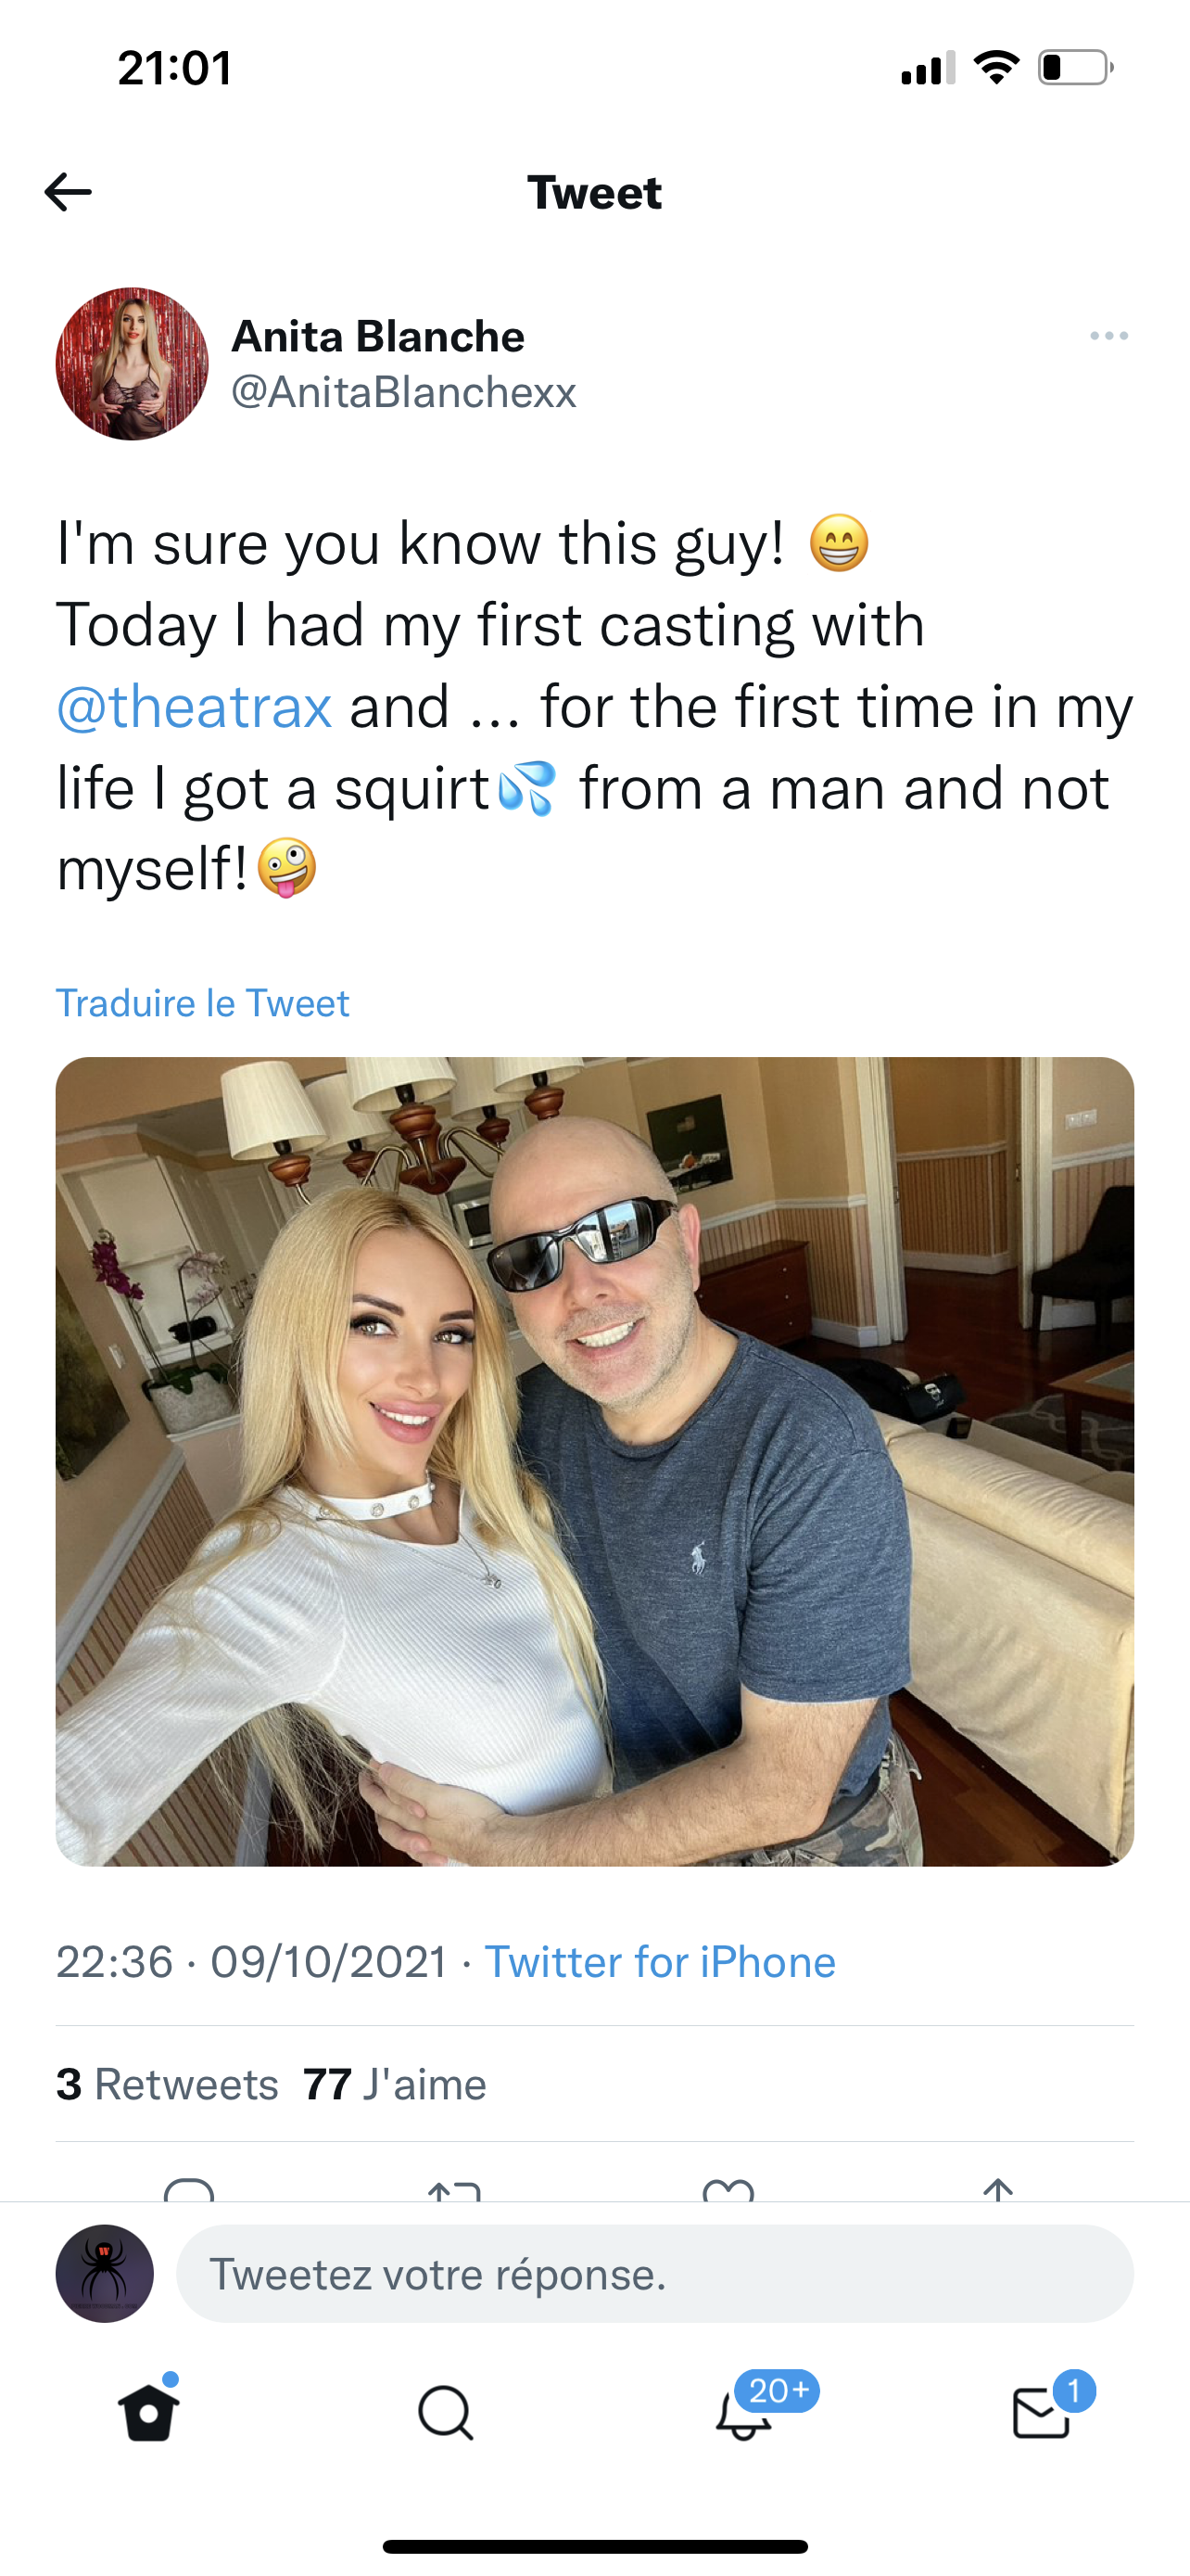Tap the Tweetez votre réponse field
This screenshot has width=1190, height=2576.
pyautogui.click(x=654, y=2274)
